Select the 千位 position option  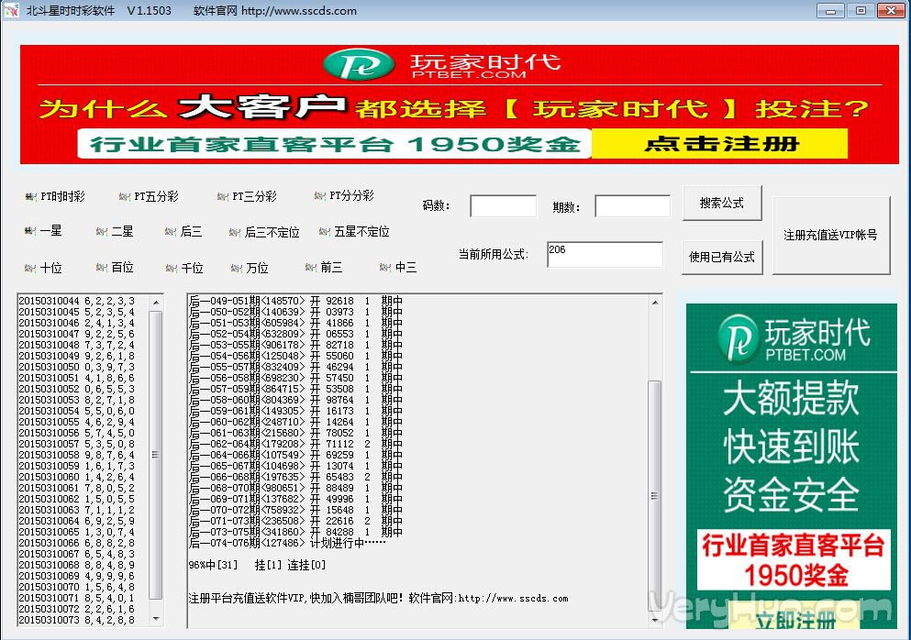click(x=184, y=268)
